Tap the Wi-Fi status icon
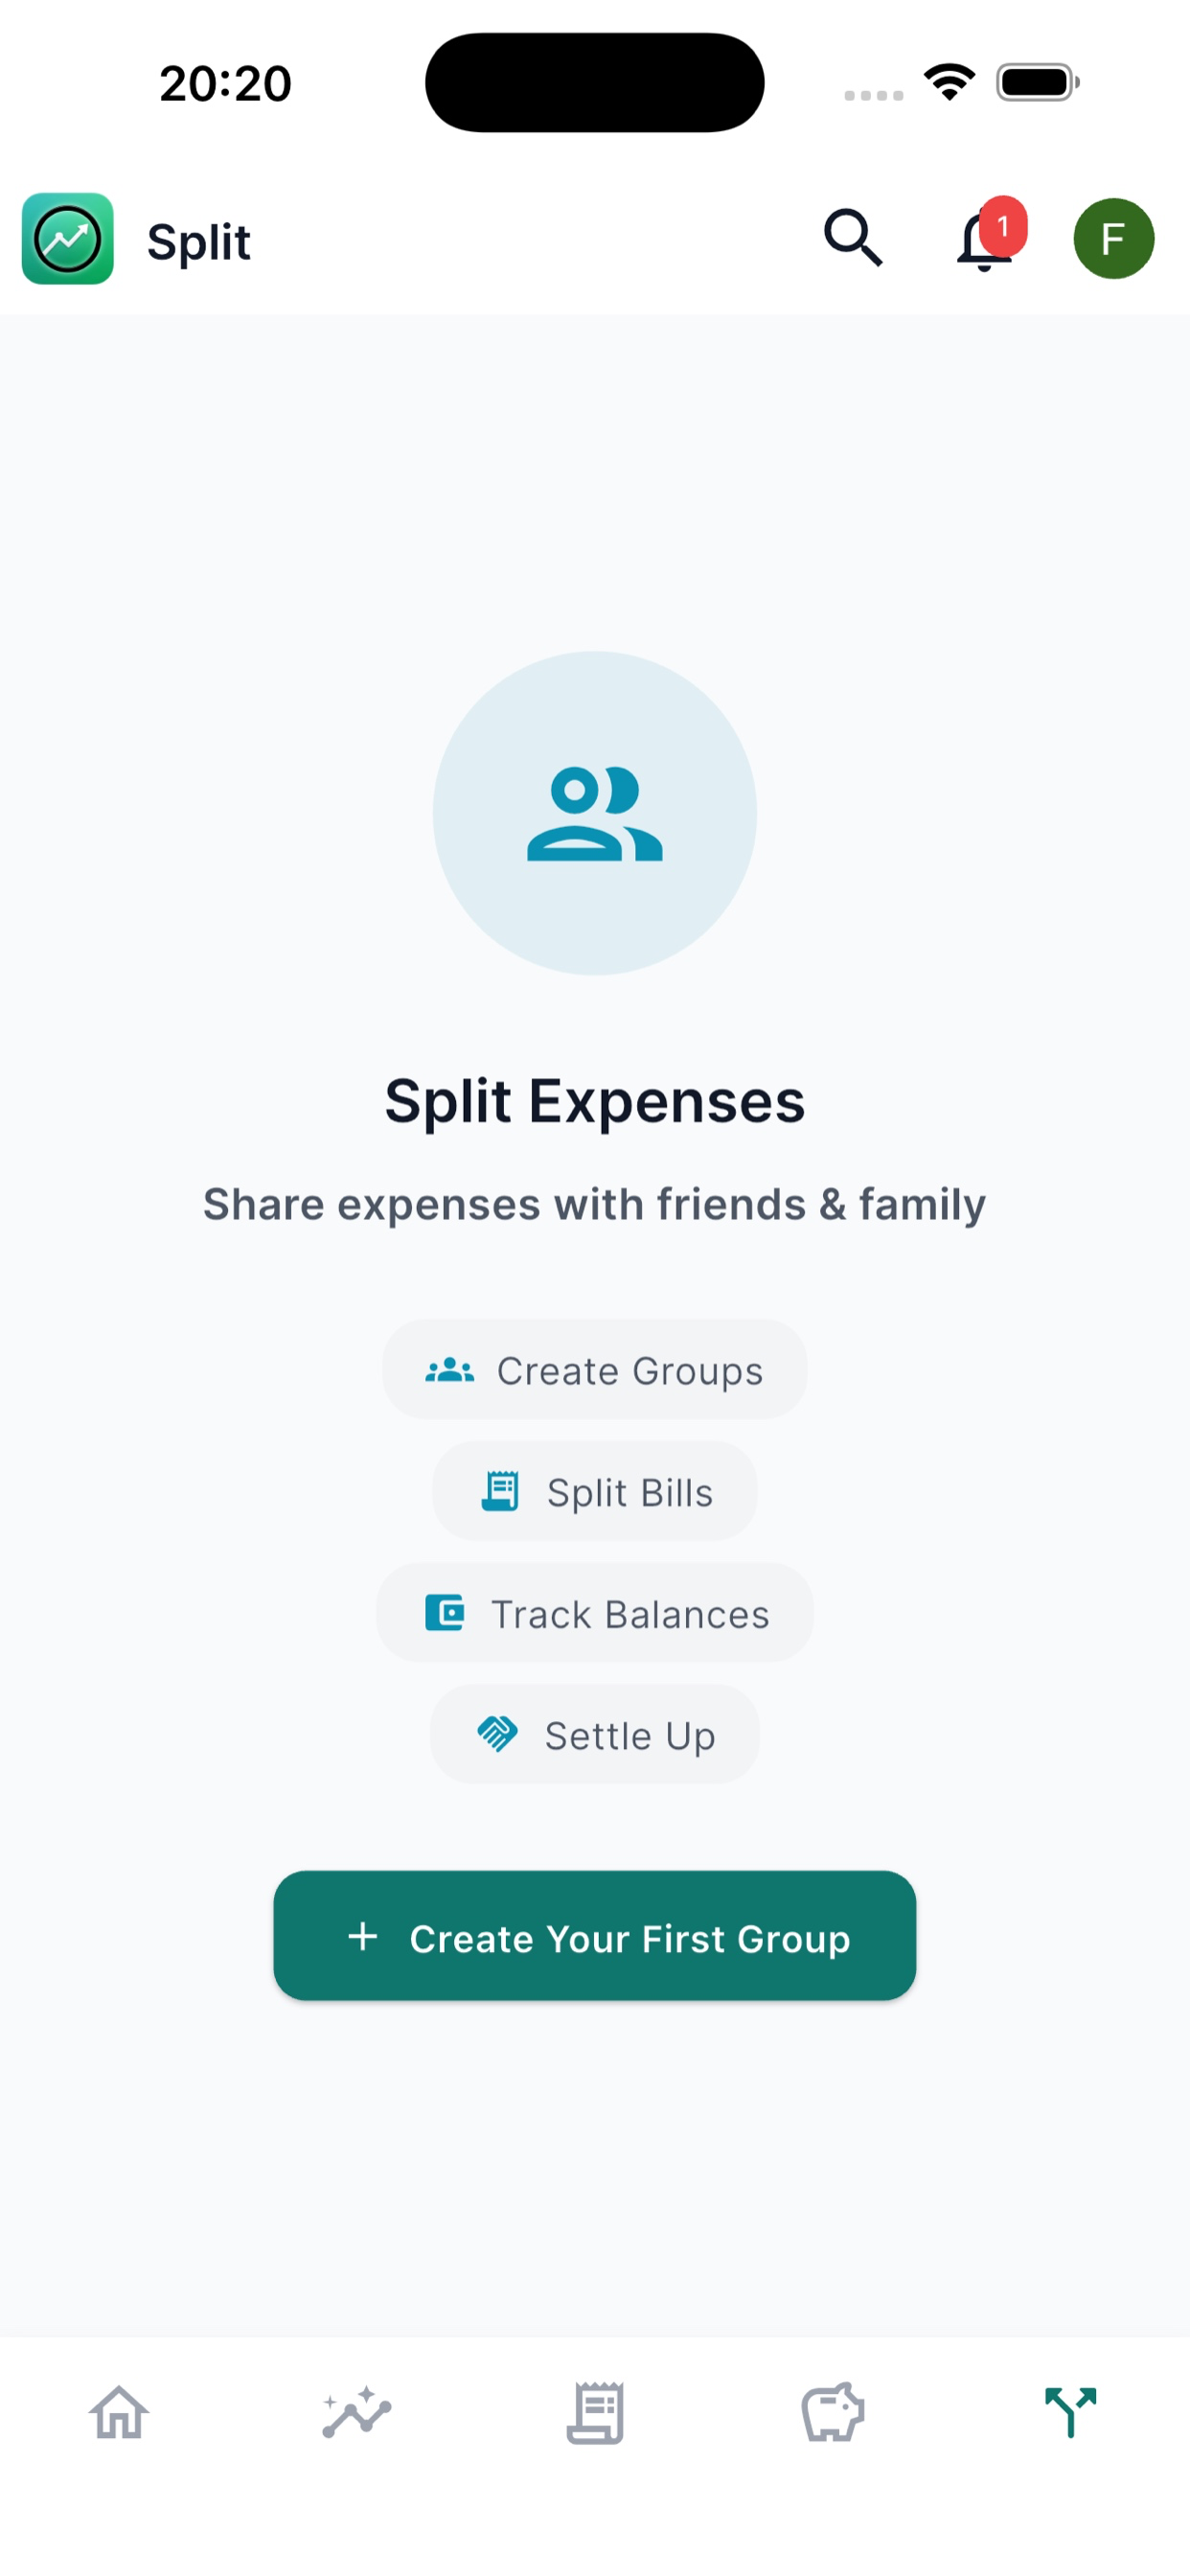Screen dimensions: 1190x2576 point(949,82)
